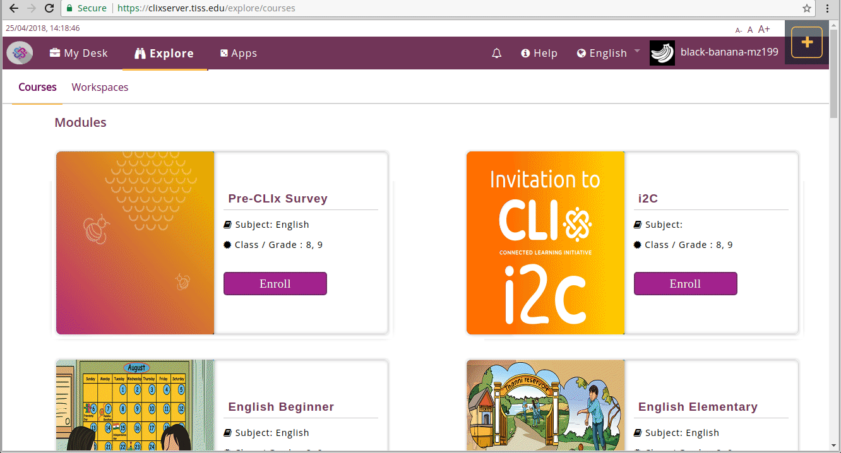Enroll in the i2C course
Image resolution: width=841 pixels, height=453 pixels.
[x=685, y=284]
